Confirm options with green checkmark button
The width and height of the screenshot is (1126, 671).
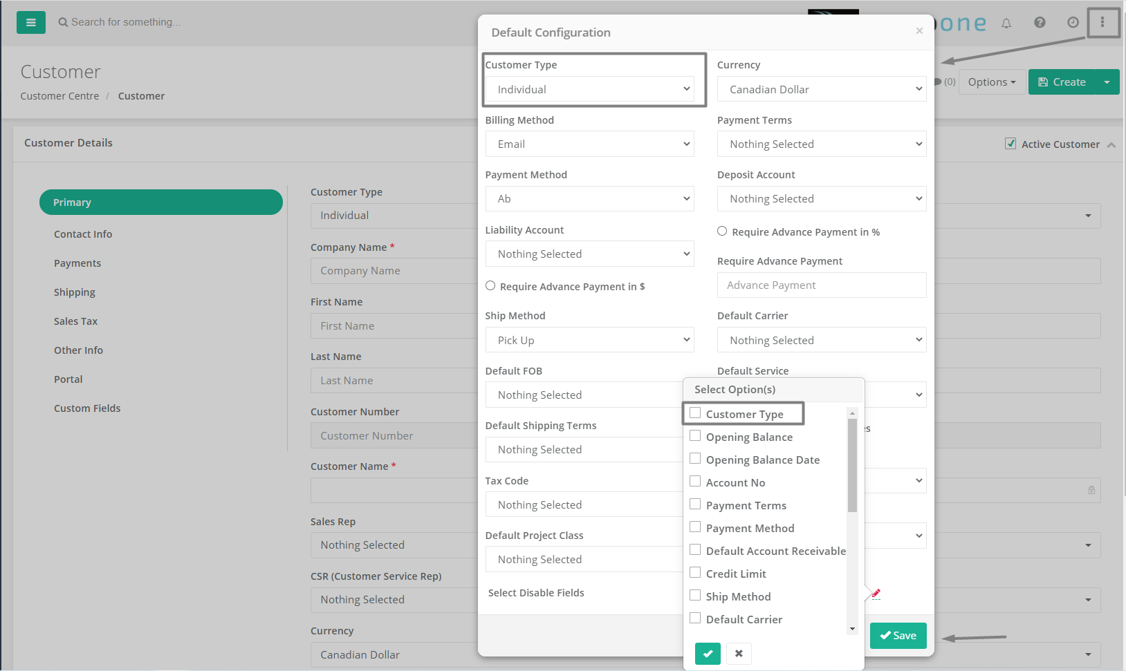click(708, 653)
